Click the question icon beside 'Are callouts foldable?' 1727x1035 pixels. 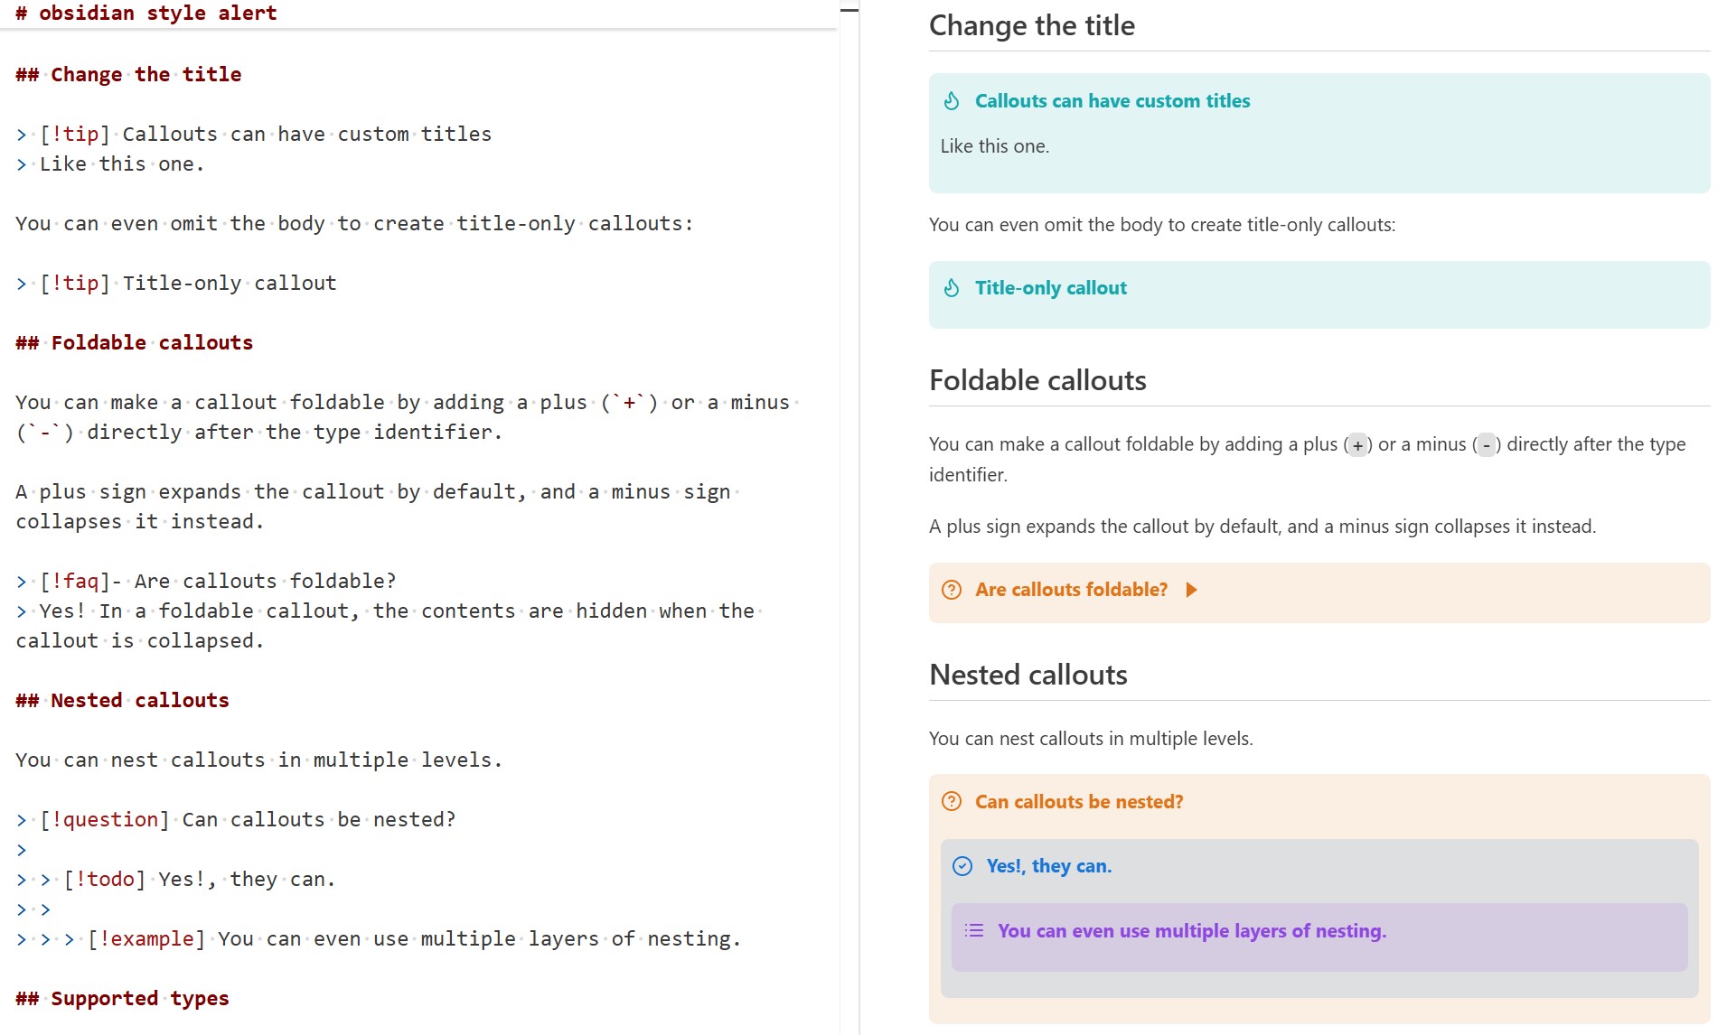952,590
